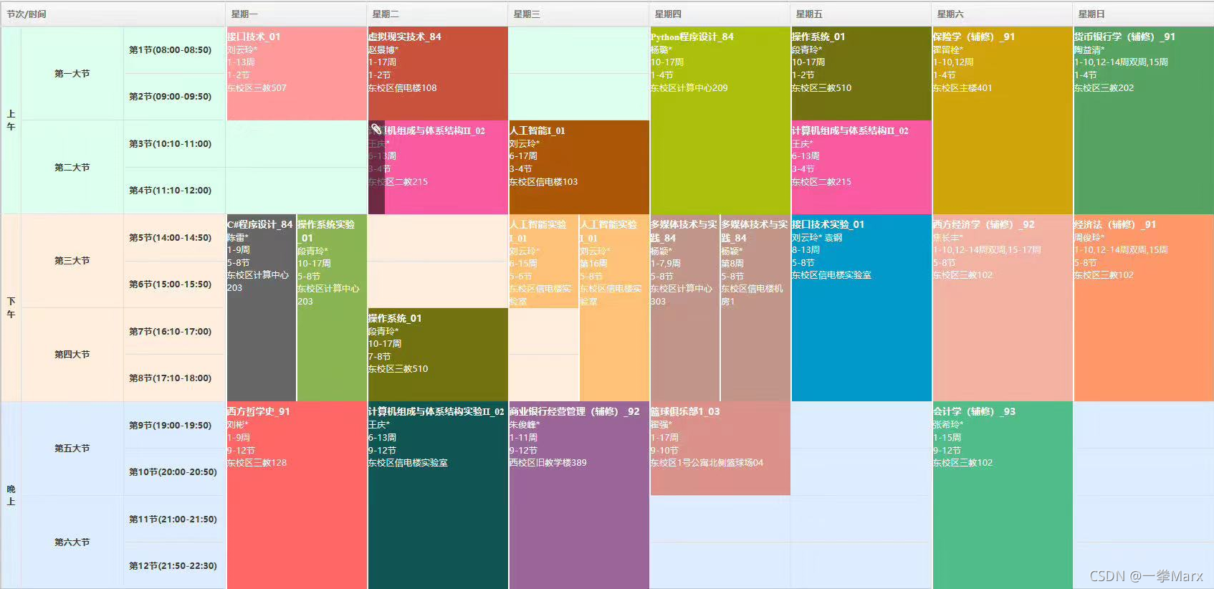Click the 晚上 period label
The image size is (1214, 589).
point(11,495)
